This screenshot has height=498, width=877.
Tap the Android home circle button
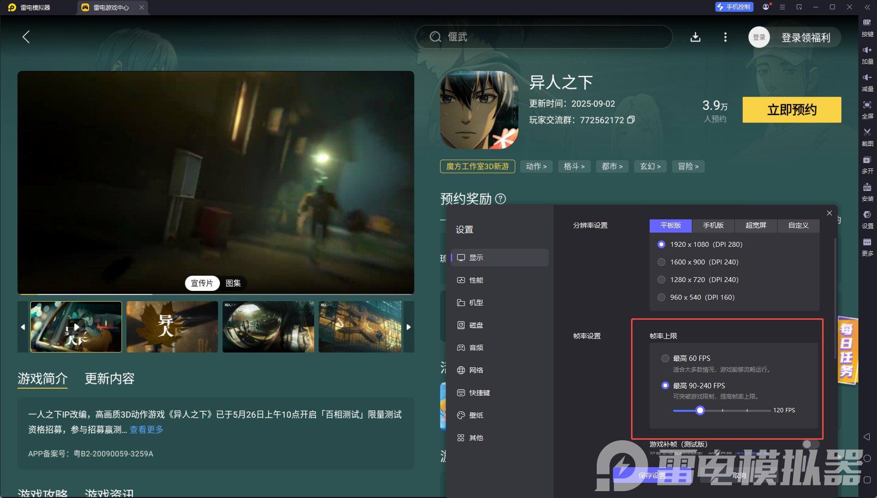pos(867,458)
